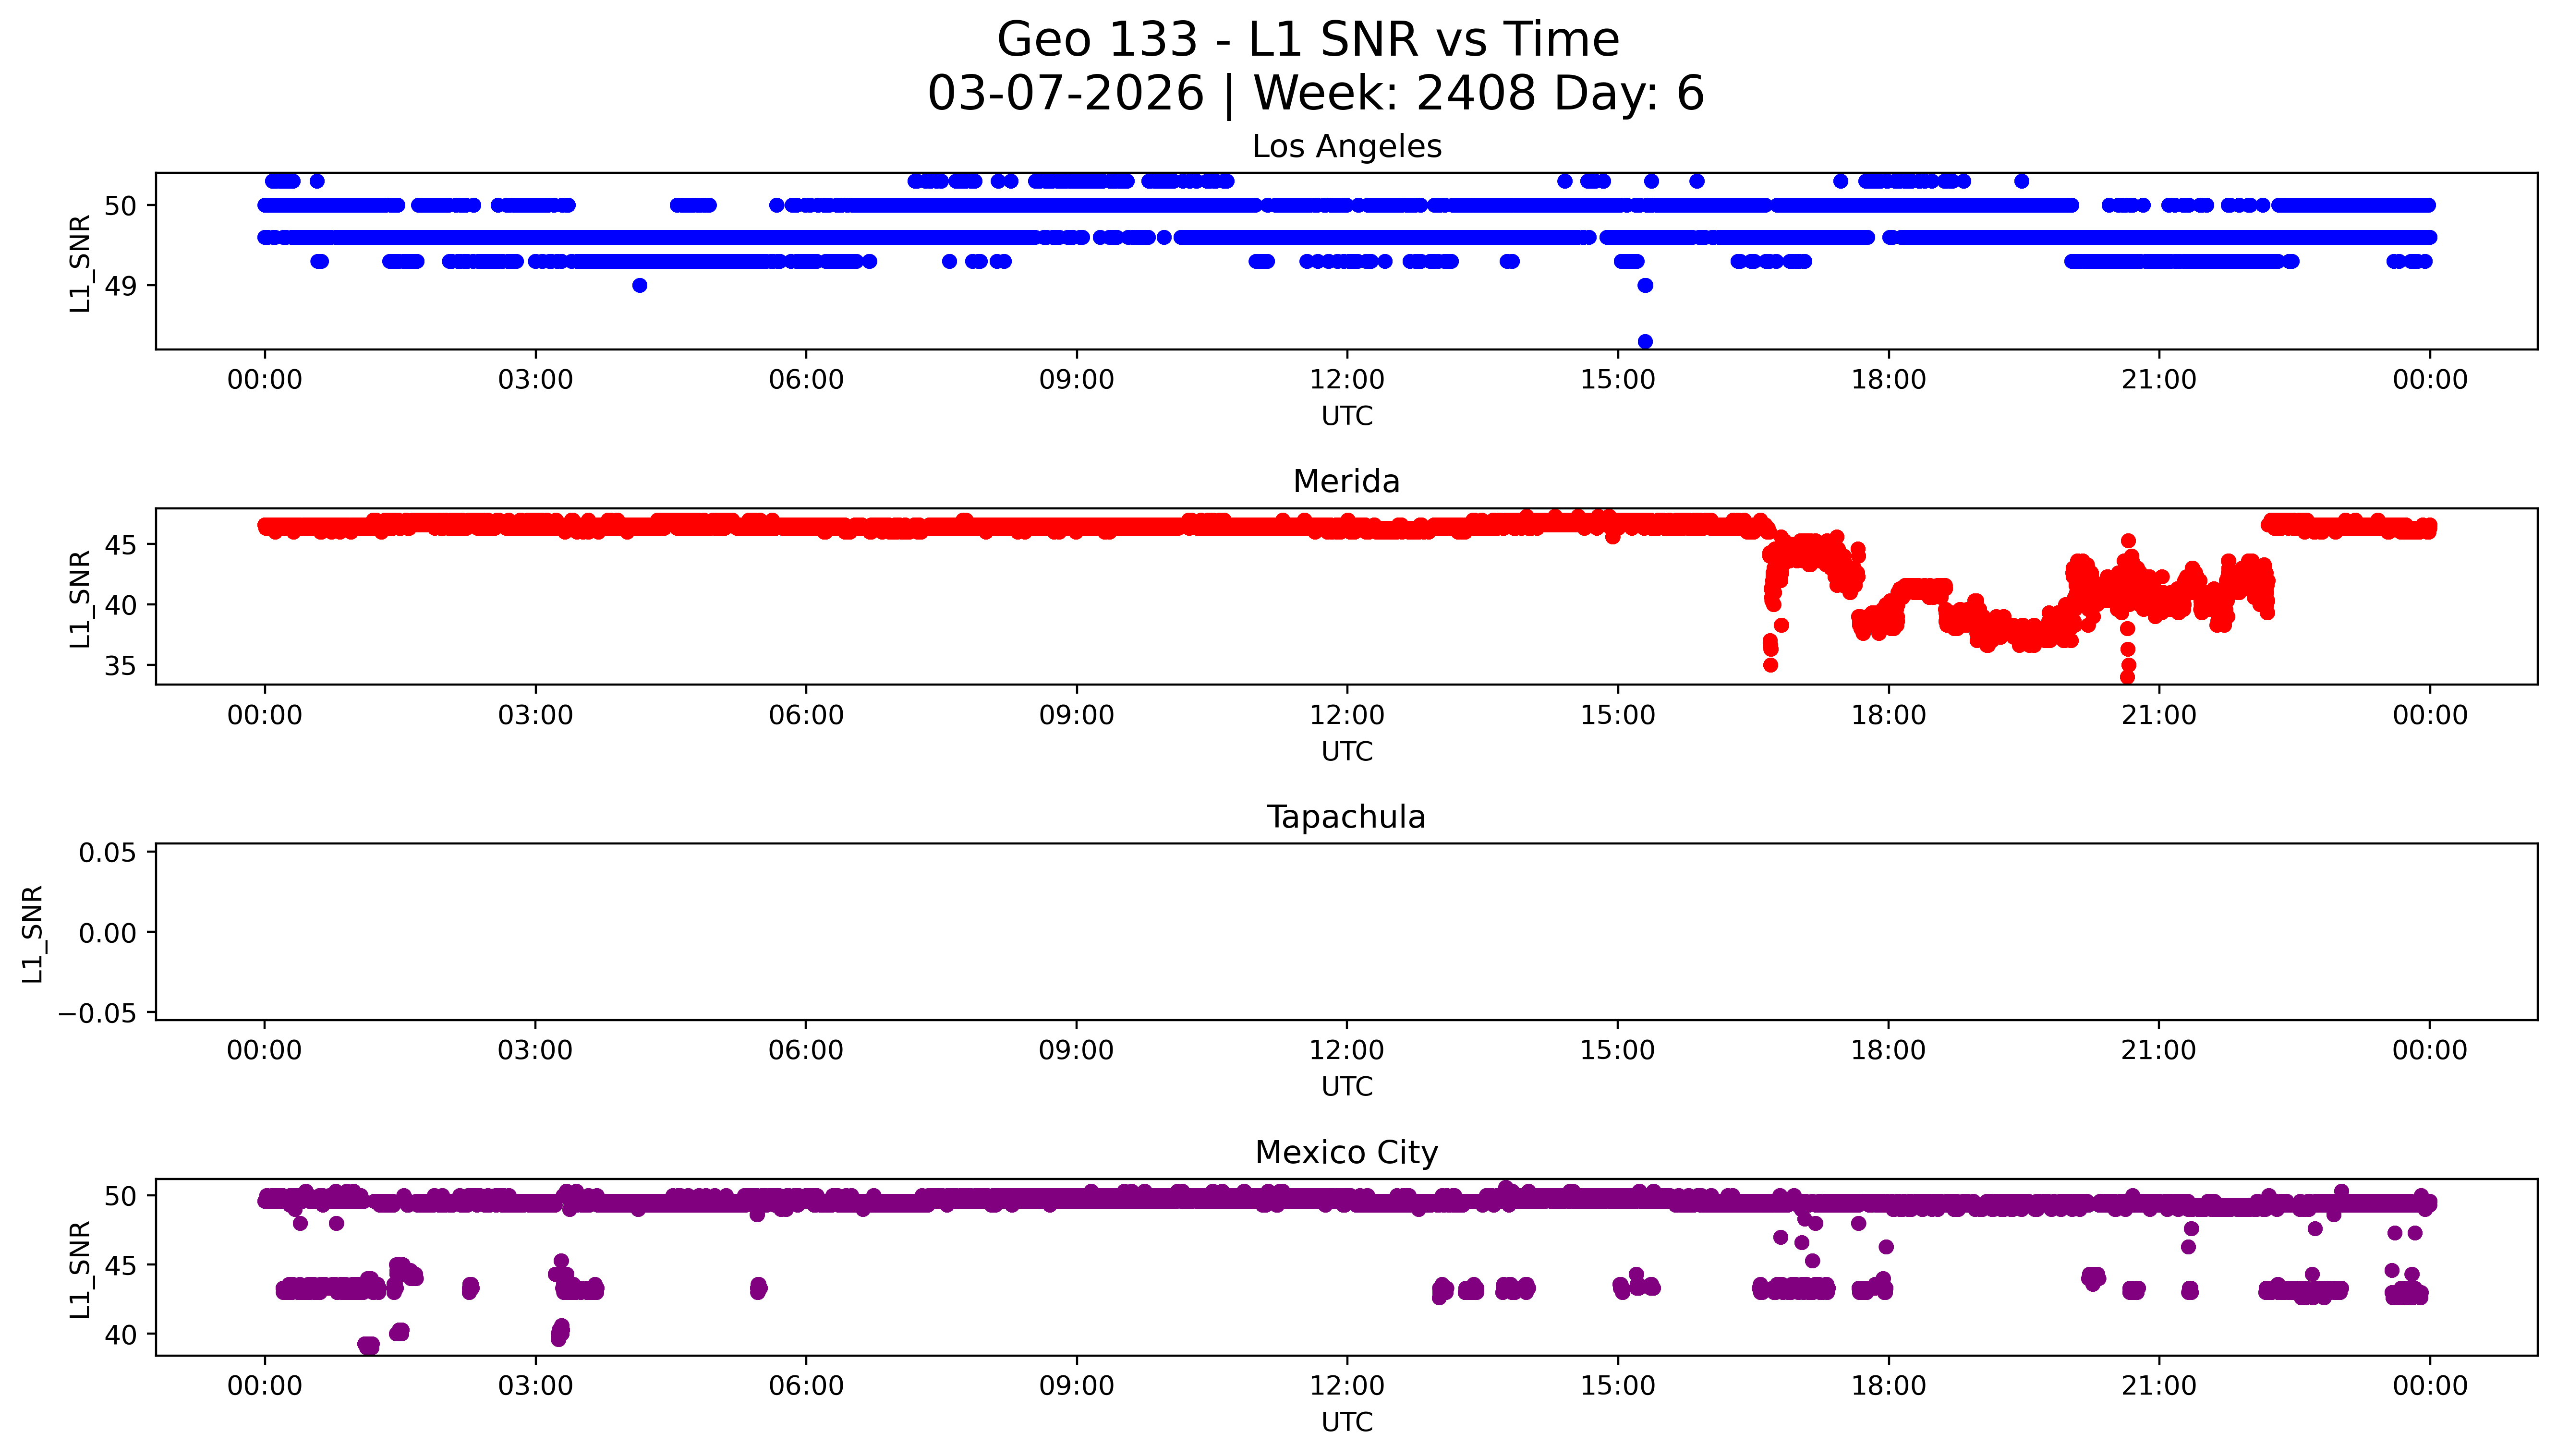Click the 12:00 tick label under Los Angeles
Screen dimensions: 2557x1456
[1346, 380]
